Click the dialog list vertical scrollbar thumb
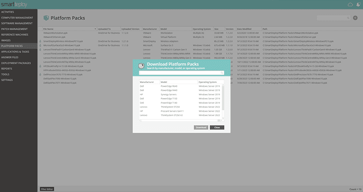Viewport: 363px width, 192px height. (x=223, y=98)
